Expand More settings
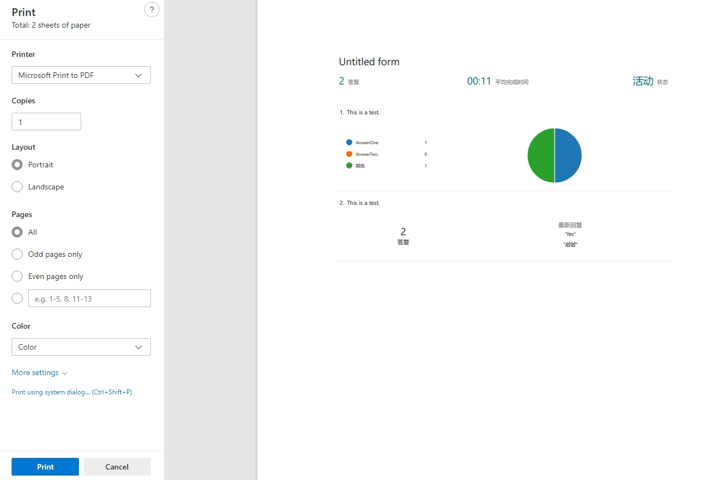This screenshot has height=480, width=704. tap(39, 372)
